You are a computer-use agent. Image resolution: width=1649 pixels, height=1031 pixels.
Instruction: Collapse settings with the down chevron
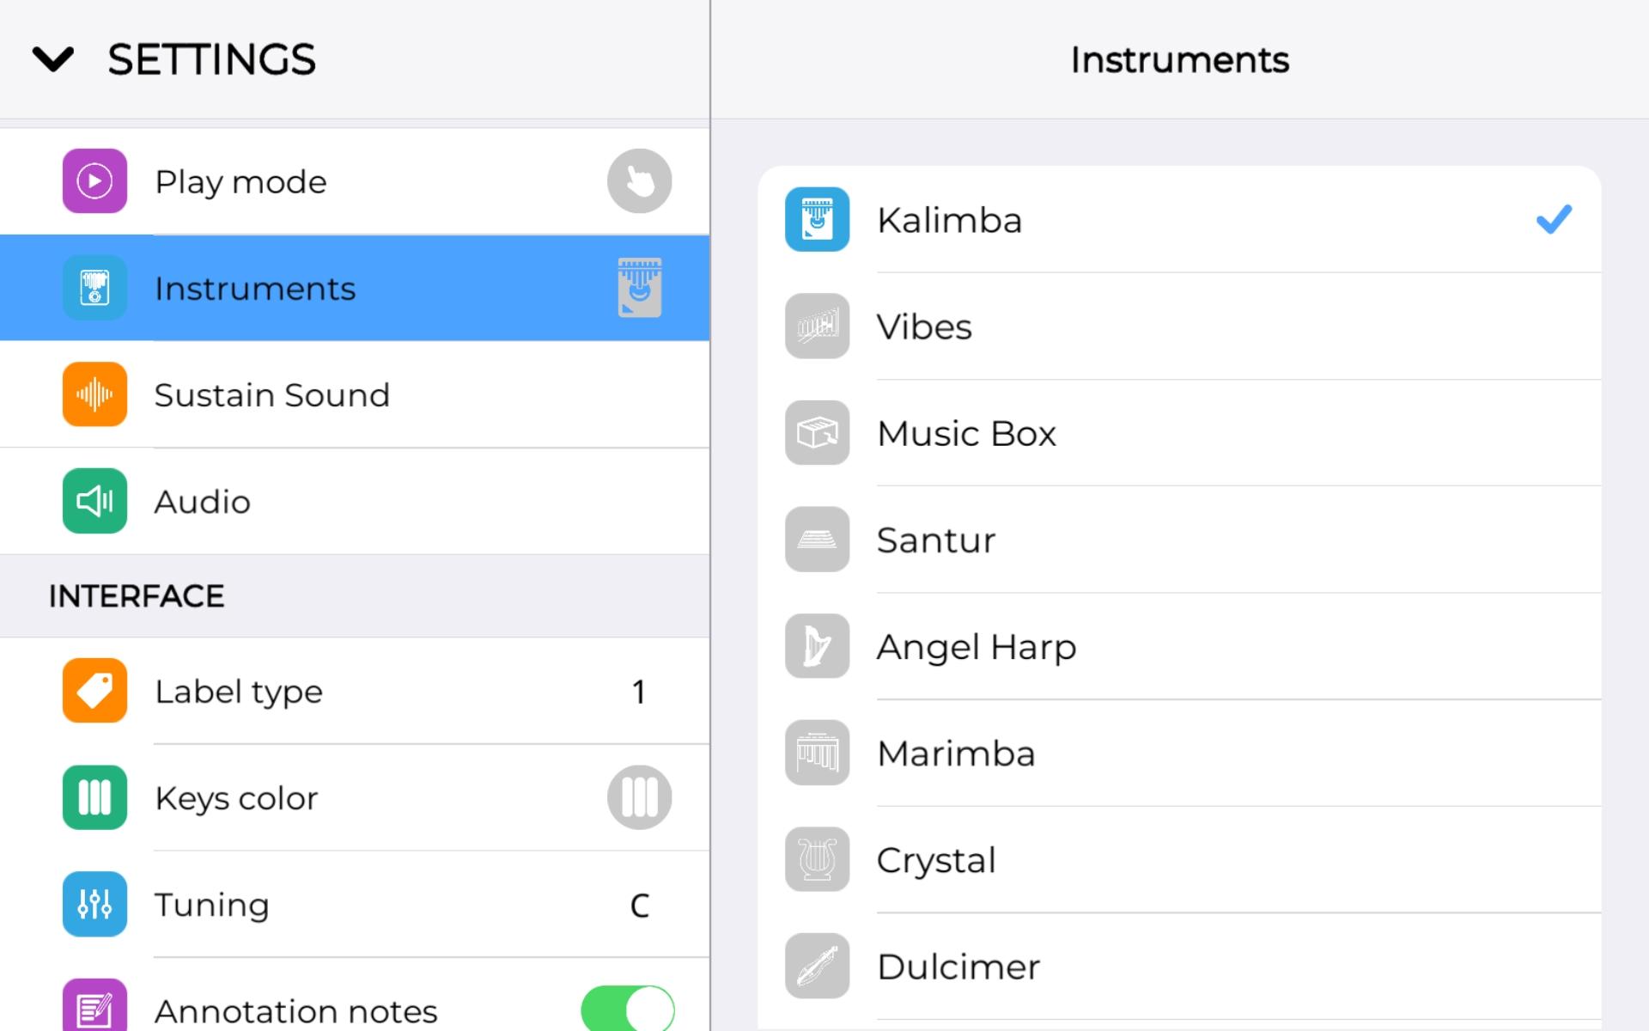(x=53, y=59)
